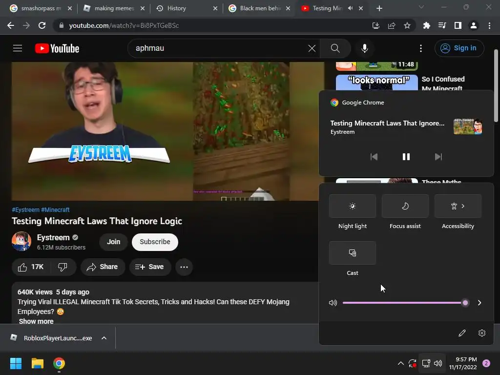Viewport: 500px width, 375px height.
Task: Share this page via toolbar icon
Action: (392, 25)
